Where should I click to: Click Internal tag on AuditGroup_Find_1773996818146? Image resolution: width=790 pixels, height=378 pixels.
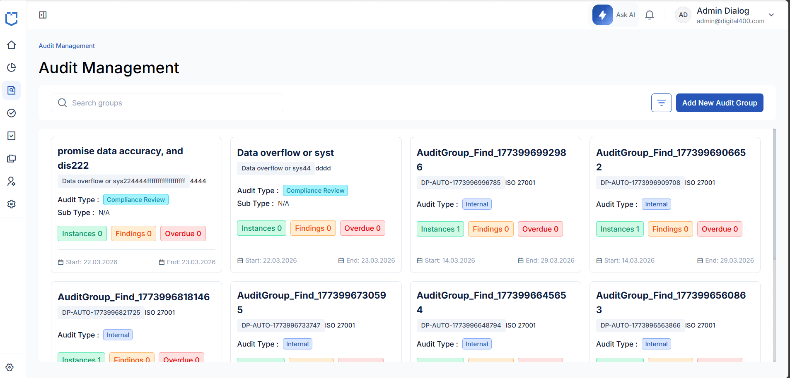tap(118, 335)
